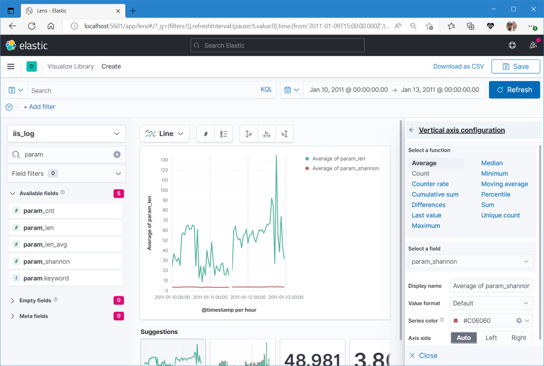Open value labels settings (# icon)
544x366 pixels.
[x=206, y=134]
